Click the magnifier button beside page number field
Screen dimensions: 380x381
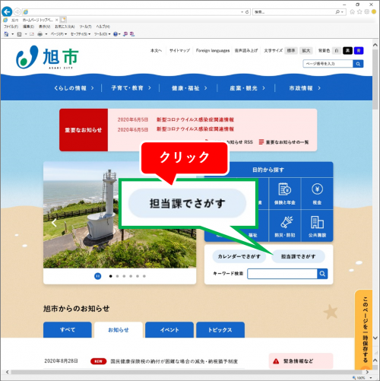click(358, 64)
